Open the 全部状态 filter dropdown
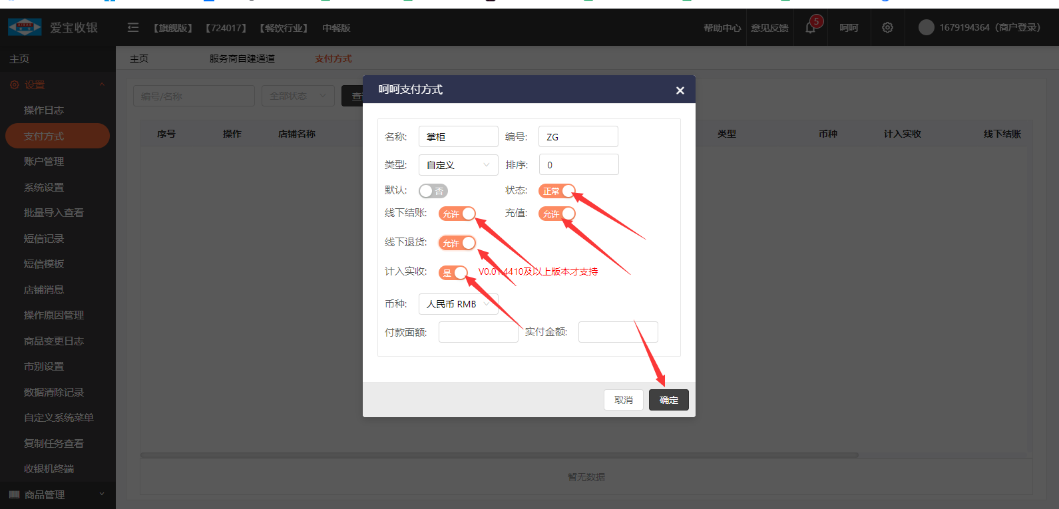1059x509 pixels. click(298, 96)
